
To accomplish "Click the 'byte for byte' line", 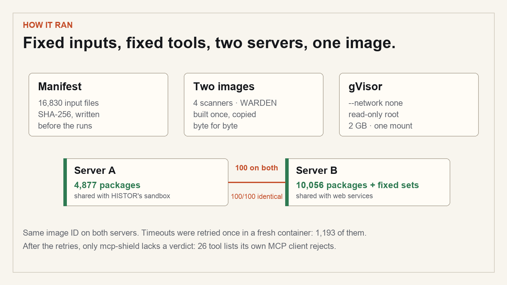I will [x=215, y=126].
